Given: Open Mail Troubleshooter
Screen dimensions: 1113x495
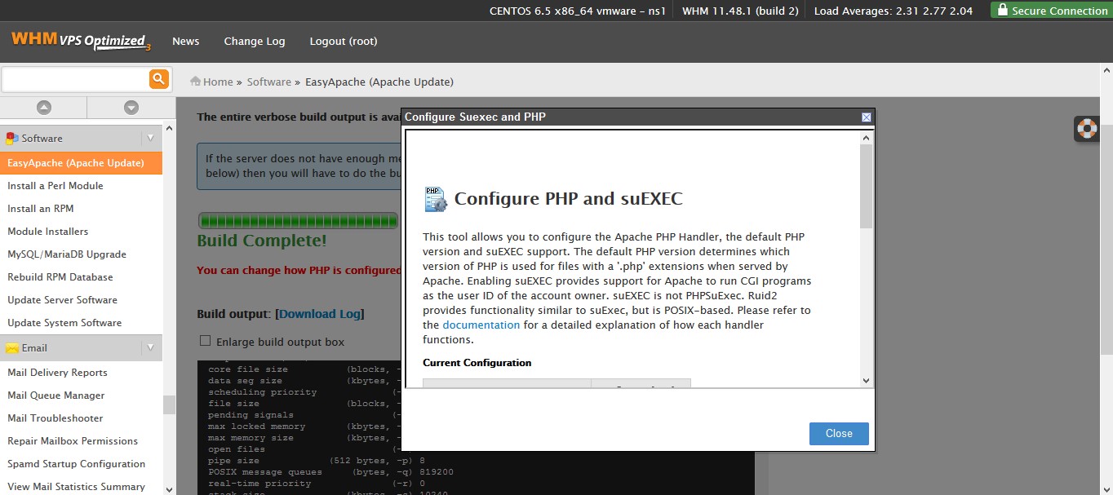Looking at the screenshot, I should [55, 418].
